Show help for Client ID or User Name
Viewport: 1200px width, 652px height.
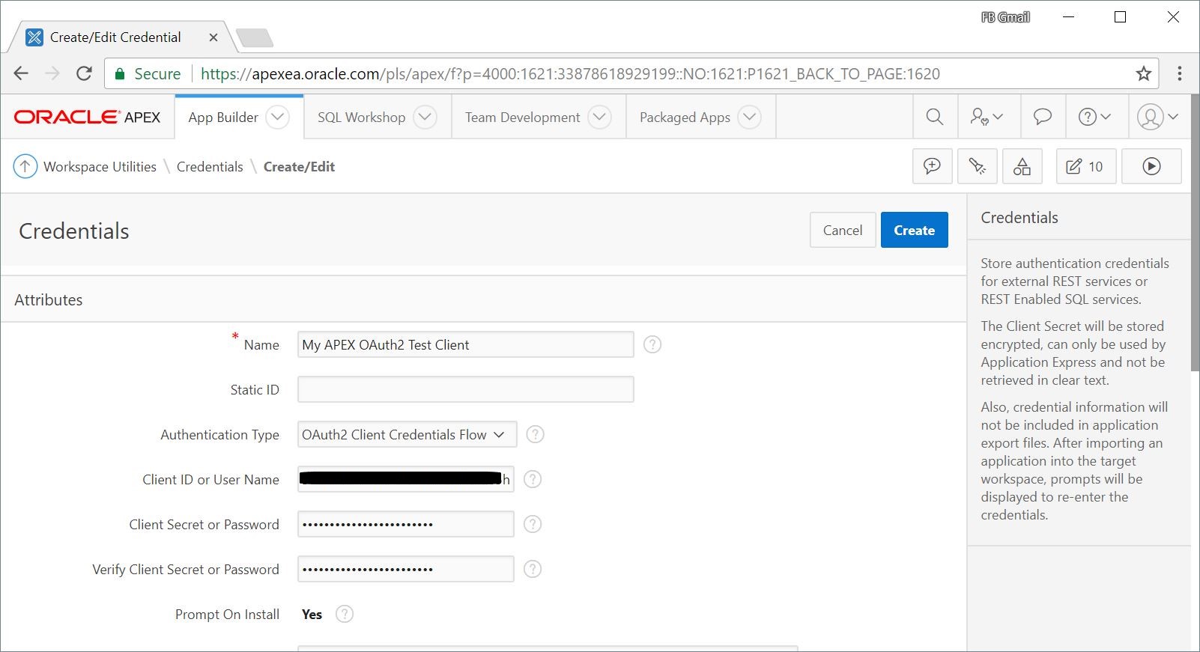pyautogui.click(x=533, y=479)
